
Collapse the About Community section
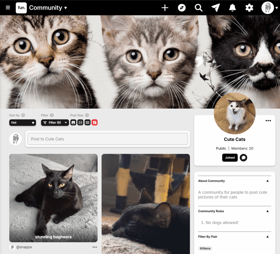[267, 181]
